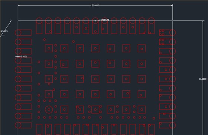Select the topmost right-column pad with four vias
This screenshot has width=208, height=135.
point(168,33)
